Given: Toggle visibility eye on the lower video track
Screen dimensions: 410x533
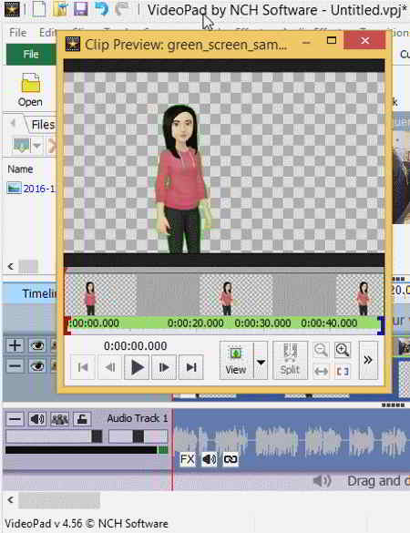Looking at the screenshot, I should (36, 366).
